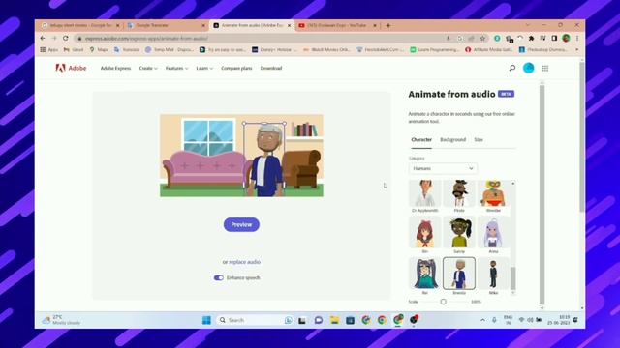Bookmark this page with the star icon
This screenshot has height=348, width=620.
click(x=482, y=39)
